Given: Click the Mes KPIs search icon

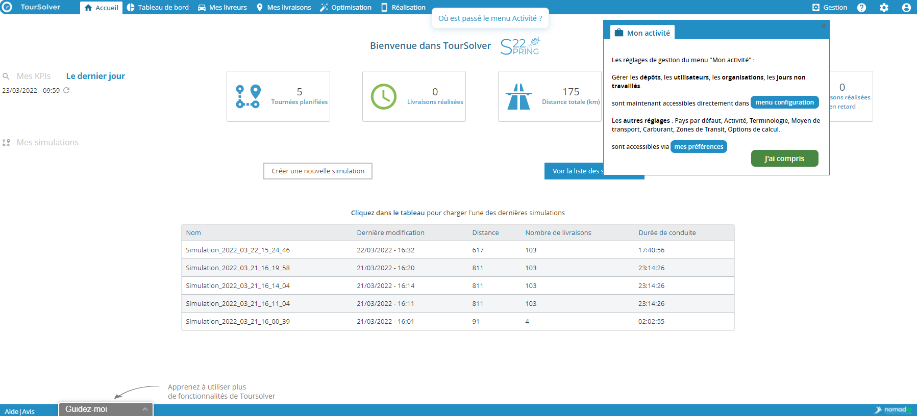Looking at the screenshot, I should 6,76.
